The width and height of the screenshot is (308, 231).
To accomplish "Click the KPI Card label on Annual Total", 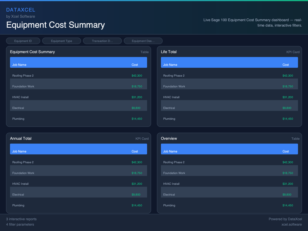I will tap(142, 139).
